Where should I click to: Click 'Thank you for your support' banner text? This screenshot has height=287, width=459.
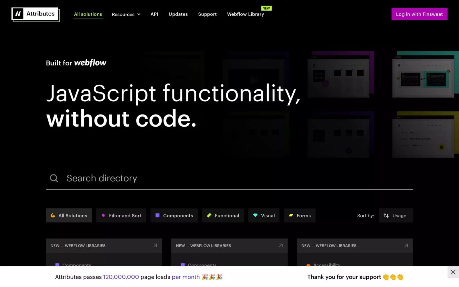coord(344,277)
